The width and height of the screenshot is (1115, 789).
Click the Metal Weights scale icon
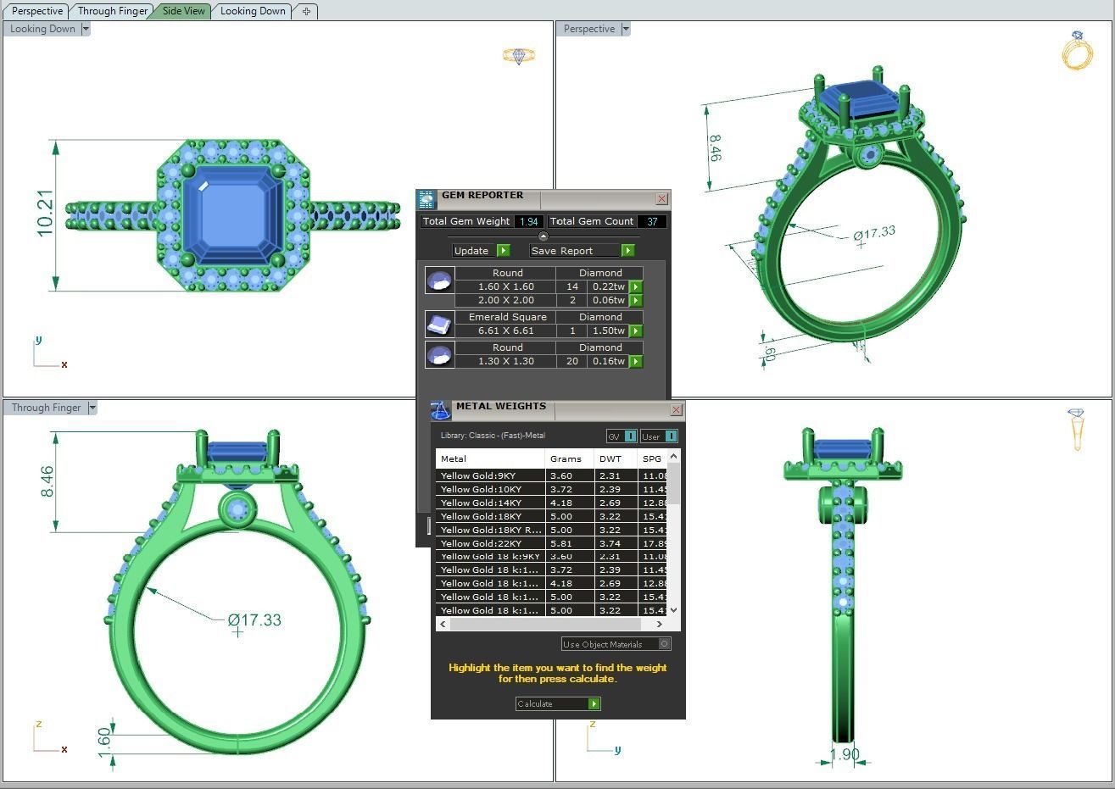coord(442,410)
